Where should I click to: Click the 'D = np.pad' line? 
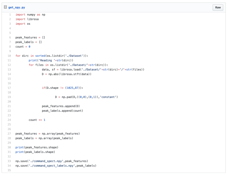(86, 97)
